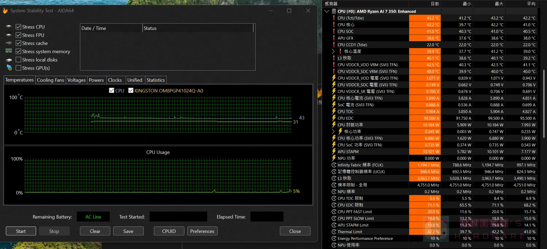Click the Status column header
The width and height of the screenshot is (547, 249).
coord(198,28)
